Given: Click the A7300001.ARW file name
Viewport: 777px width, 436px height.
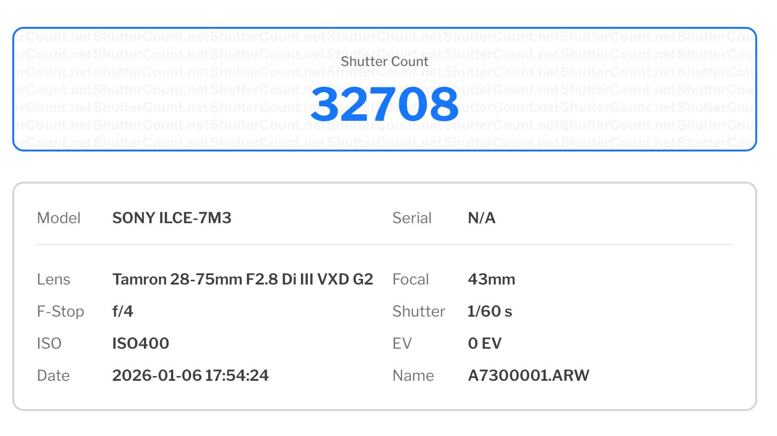Looking at the screenshot, I should [528, 376].
